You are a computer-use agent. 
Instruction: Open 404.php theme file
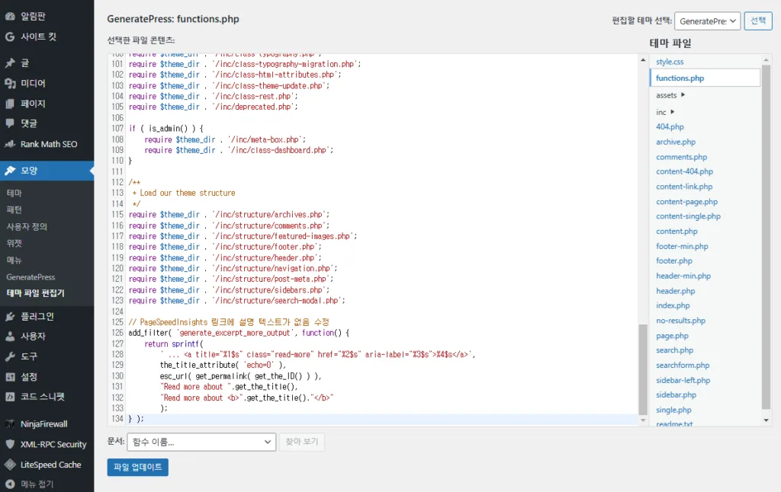point(670,127)
